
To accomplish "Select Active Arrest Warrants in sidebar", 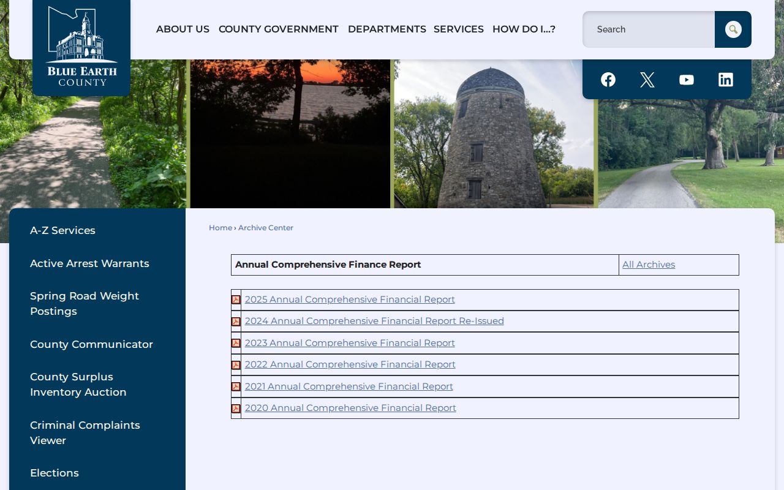I will (x=89, y=263).
